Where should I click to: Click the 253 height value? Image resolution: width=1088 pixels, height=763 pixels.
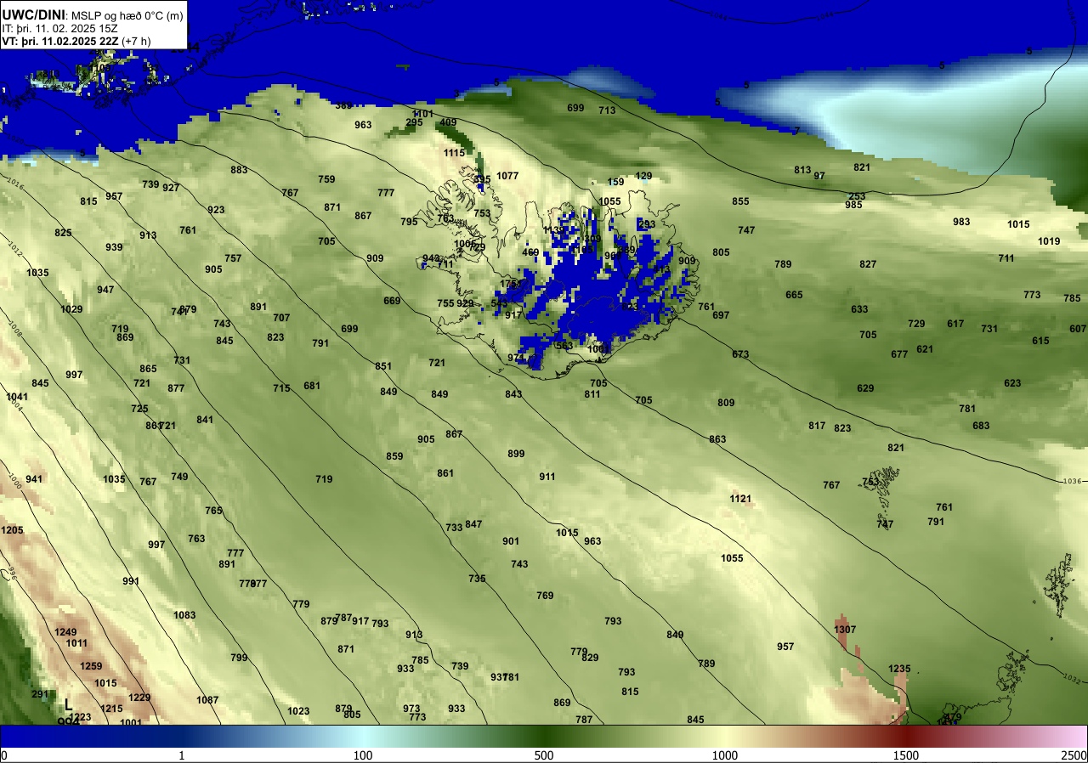[857, 196]
